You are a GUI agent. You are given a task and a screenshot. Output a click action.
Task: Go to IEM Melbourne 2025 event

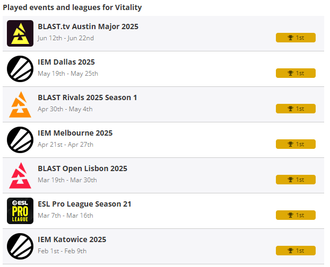coord(75,133)
